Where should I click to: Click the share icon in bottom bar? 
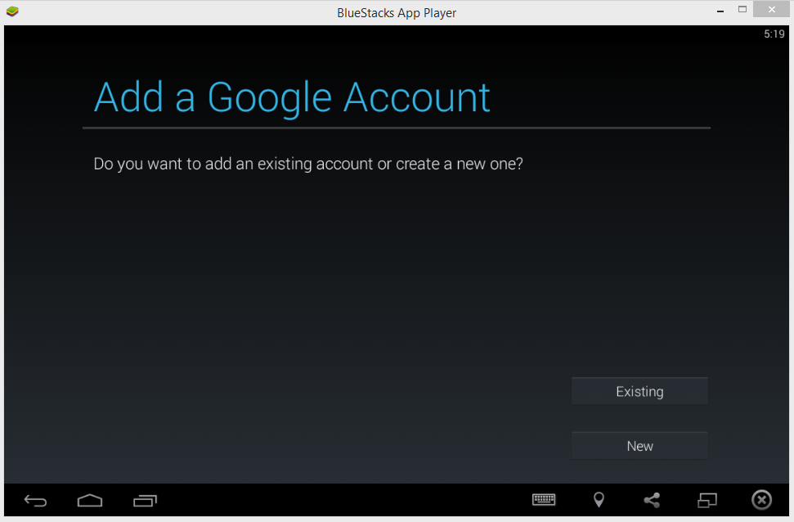click(x=652, y=500)
